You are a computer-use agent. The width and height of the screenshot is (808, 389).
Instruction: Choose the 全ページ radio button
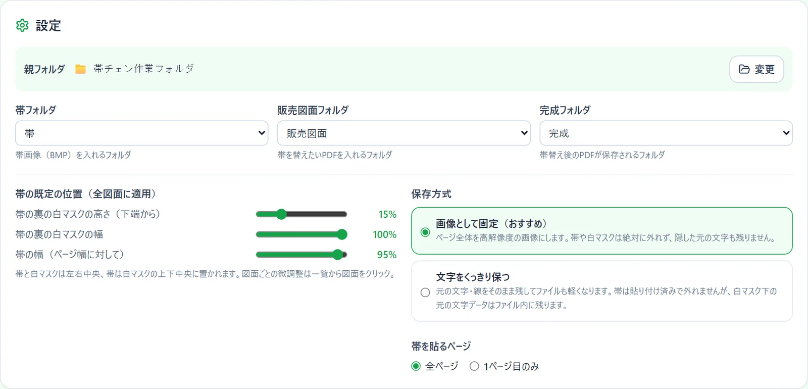[x=416, y=366]
